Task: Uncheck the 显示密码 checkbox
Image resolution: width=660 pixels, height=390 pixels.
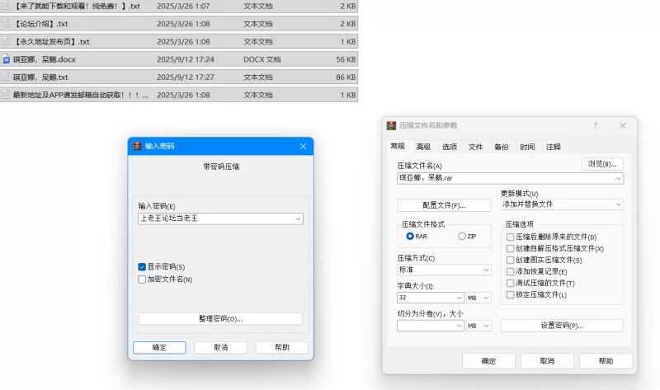Action: [x=142, y=266]
